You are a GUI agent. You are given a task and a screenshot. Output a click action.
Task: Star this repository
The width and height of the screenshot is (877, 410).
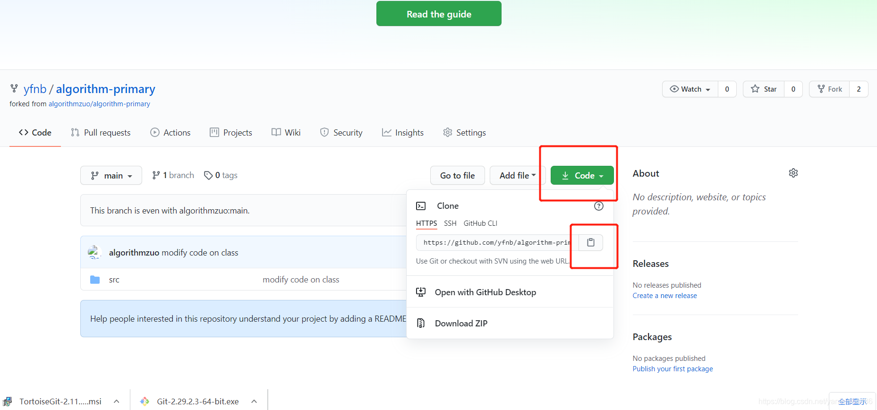[764, 89]
